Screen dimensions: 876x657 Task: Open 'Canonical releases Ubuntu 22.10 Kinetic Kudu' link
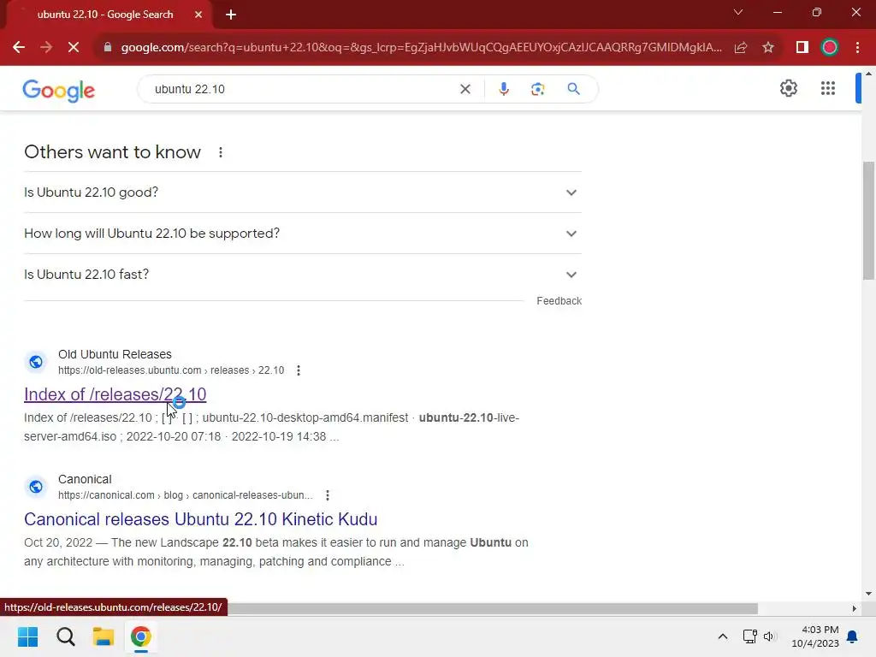(200, 519)
